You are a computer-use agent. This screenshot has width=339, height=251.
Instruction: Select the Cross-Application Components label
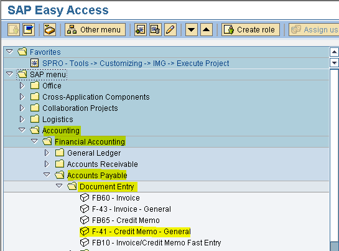(96, 97)
